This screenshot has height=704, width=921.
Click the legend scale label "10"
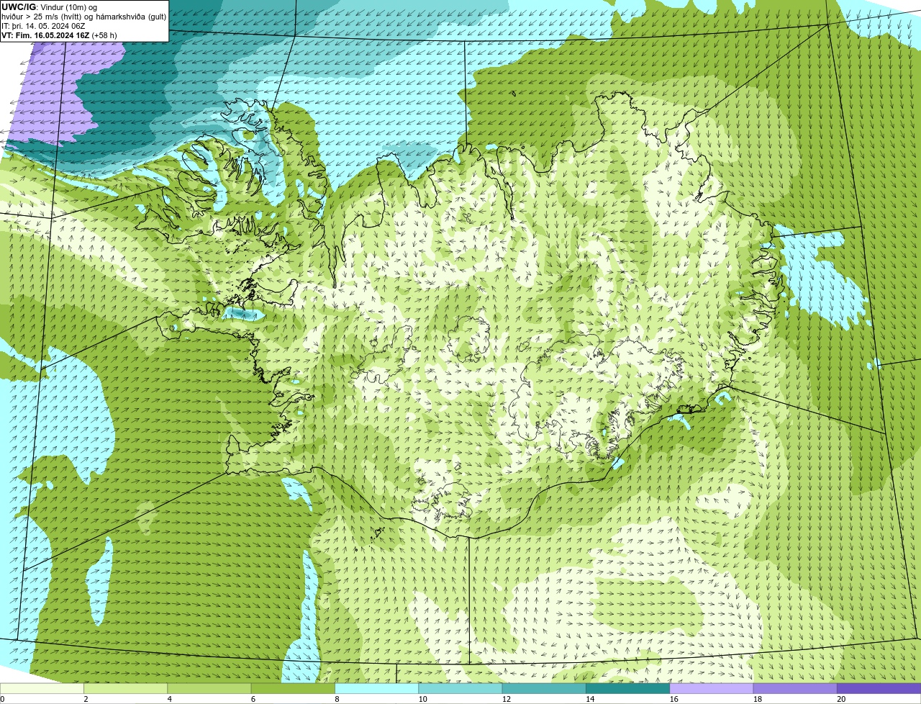click(422, 699)
